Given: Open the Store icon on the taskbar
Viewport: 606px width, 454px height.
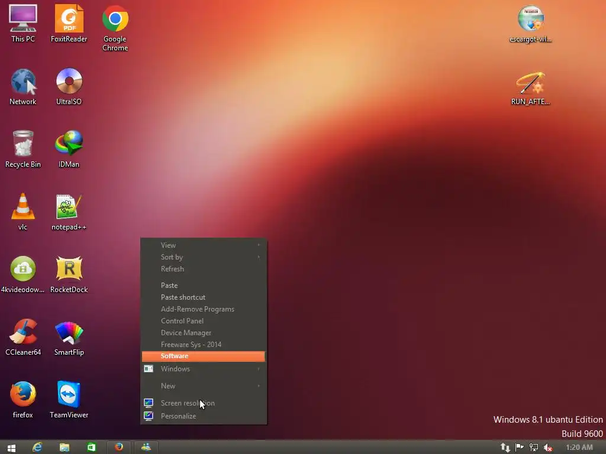Looking at the screenshot, I should click(x=92, y=447).
